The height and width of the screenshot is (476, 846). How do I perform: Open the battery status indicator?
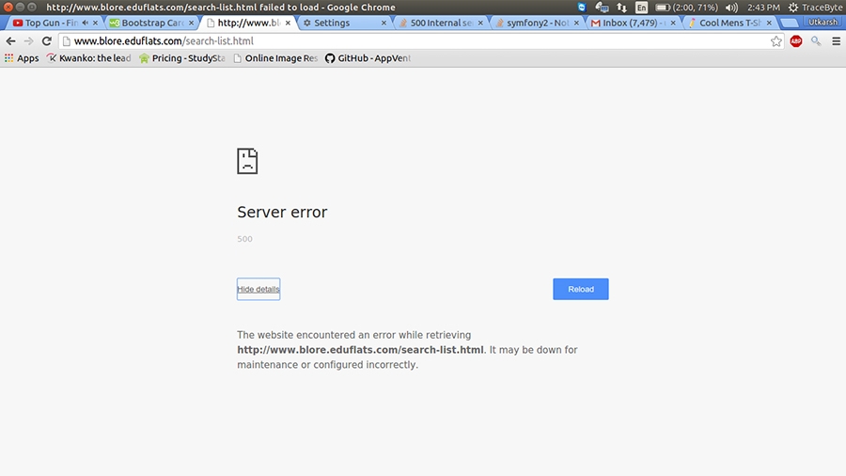coord(693,8)
